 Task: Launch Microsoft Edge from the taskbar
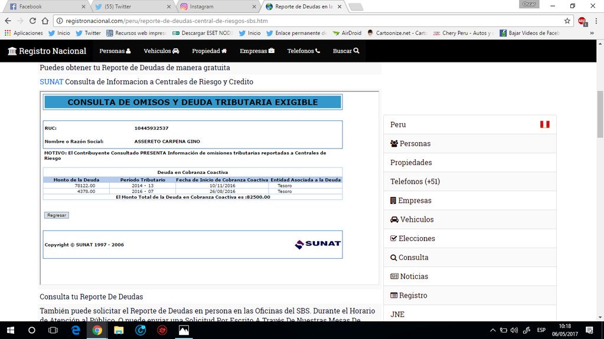[x=76, y=330]
